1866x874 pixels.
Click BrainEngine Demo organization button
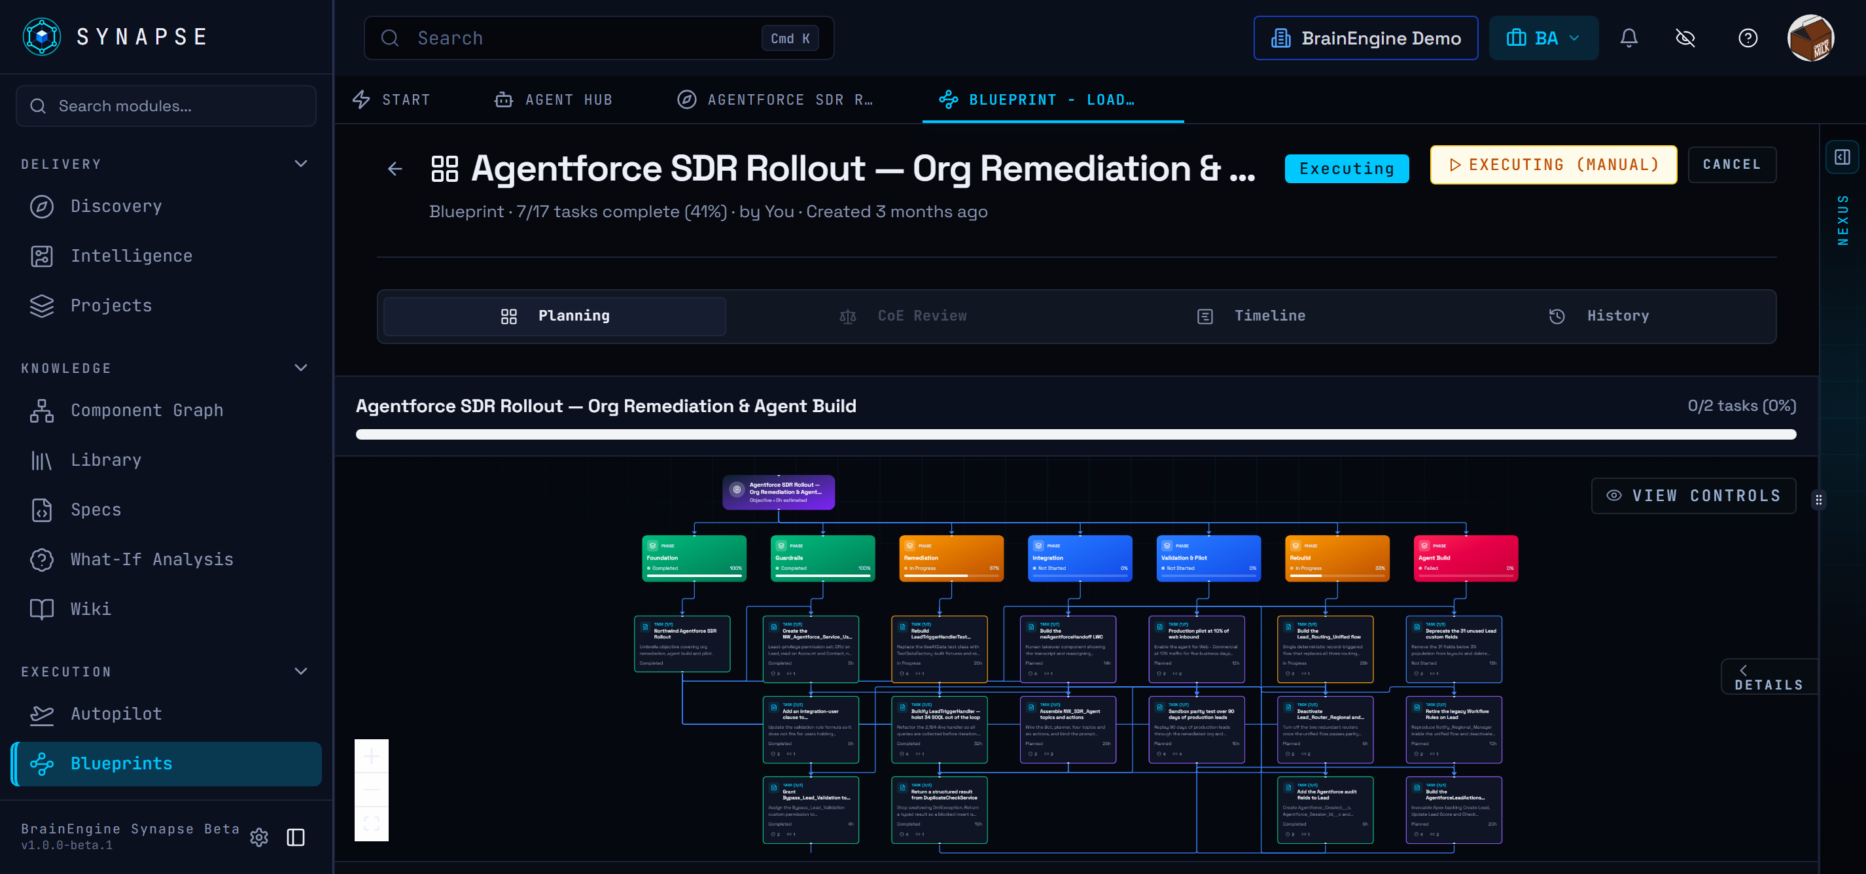1365,39
